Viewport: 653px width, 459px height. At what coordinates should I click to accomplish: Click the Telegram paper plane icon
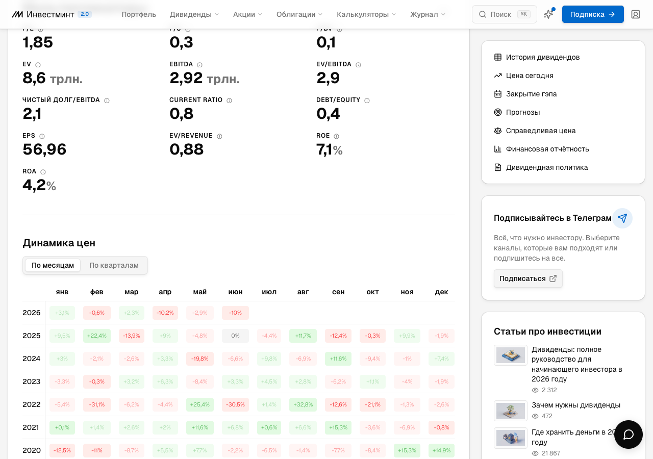click(x=622, y=218)
